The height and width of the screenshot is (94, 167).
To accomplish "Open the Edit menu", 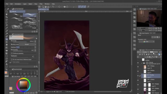I will coord(11,4).
